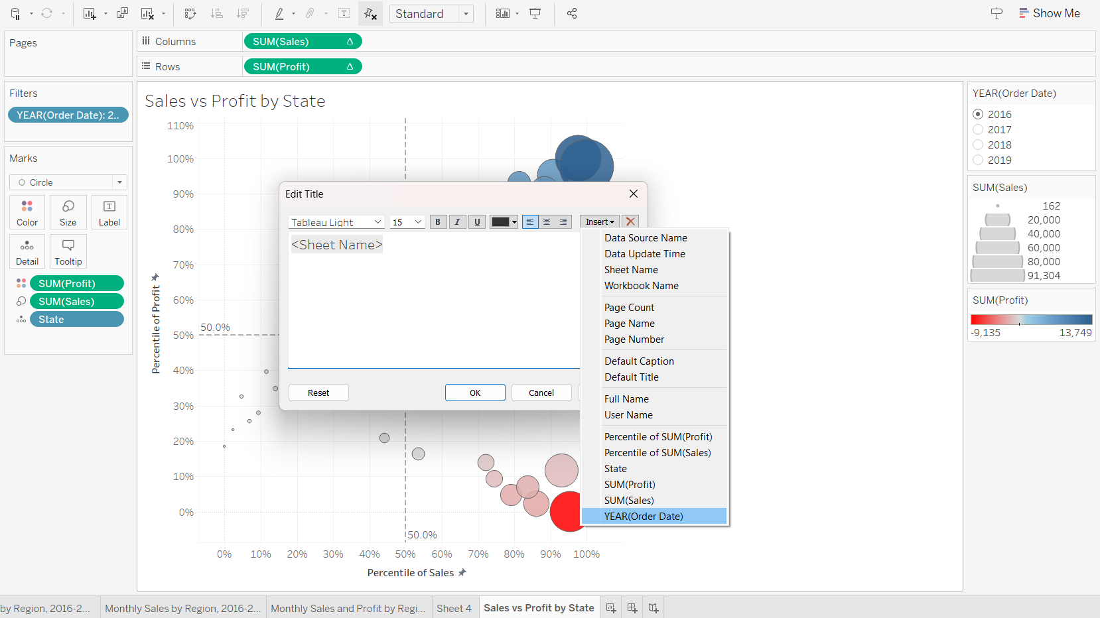Center-align the title text

point(547,222)
